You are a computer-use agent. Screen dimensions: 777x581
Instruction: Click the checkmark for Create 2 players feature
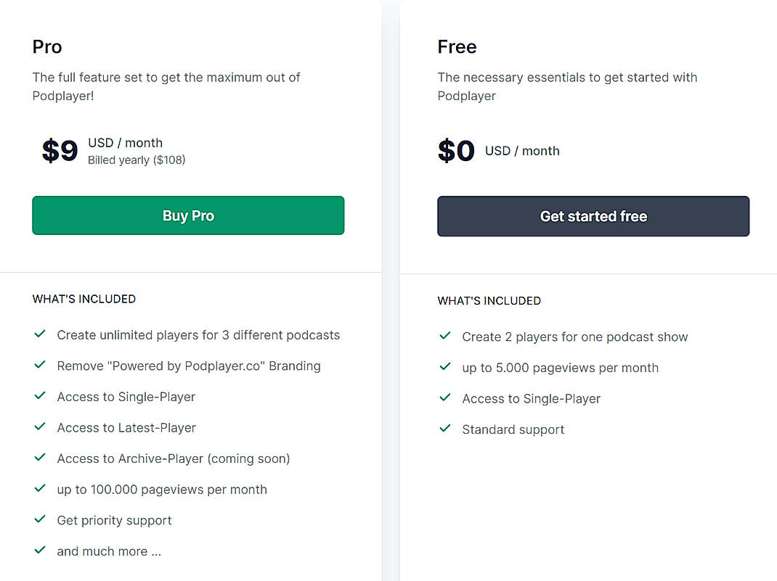pyautogui.click(x=444, y=337)
